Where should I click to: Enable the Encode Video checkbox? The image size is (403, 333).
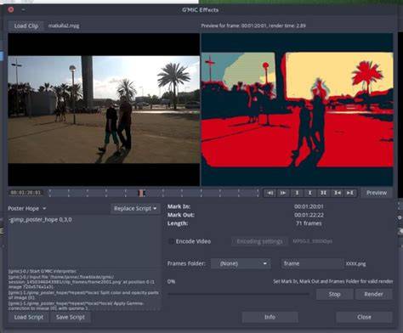171,241
